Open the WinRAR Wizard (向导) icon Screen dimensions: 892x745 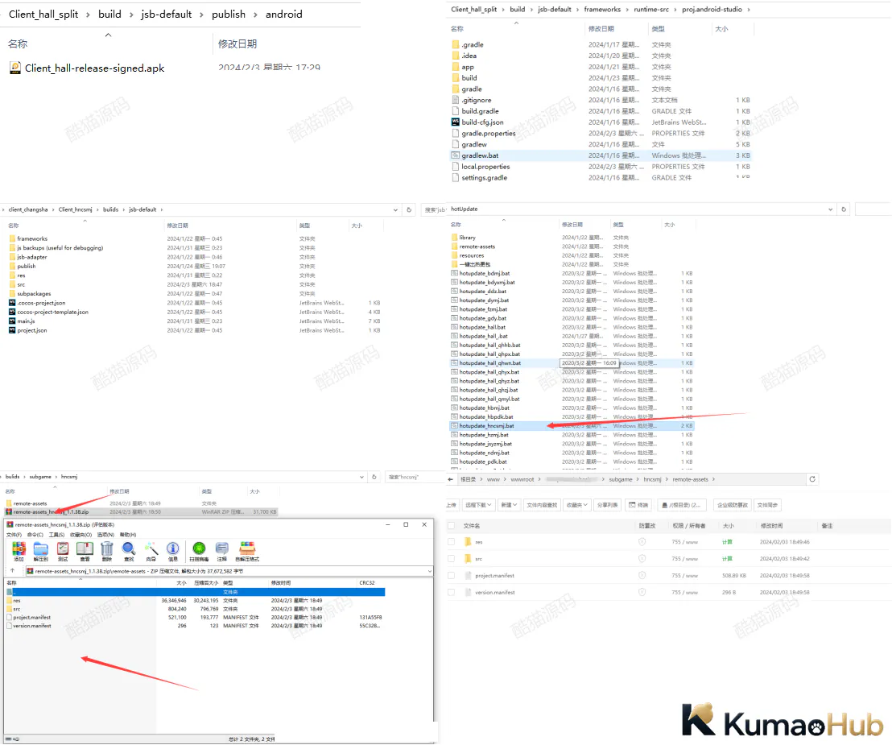[151, 551]
